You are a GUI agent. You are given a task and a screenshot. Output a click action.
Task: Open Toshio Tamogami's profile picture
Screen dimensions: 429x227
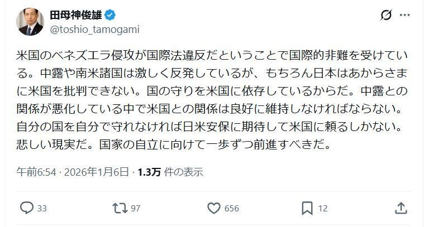pos(30,22)
